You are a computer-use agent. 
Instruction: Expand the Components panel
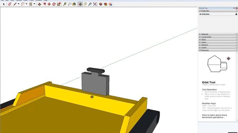[x=200, y=37]
